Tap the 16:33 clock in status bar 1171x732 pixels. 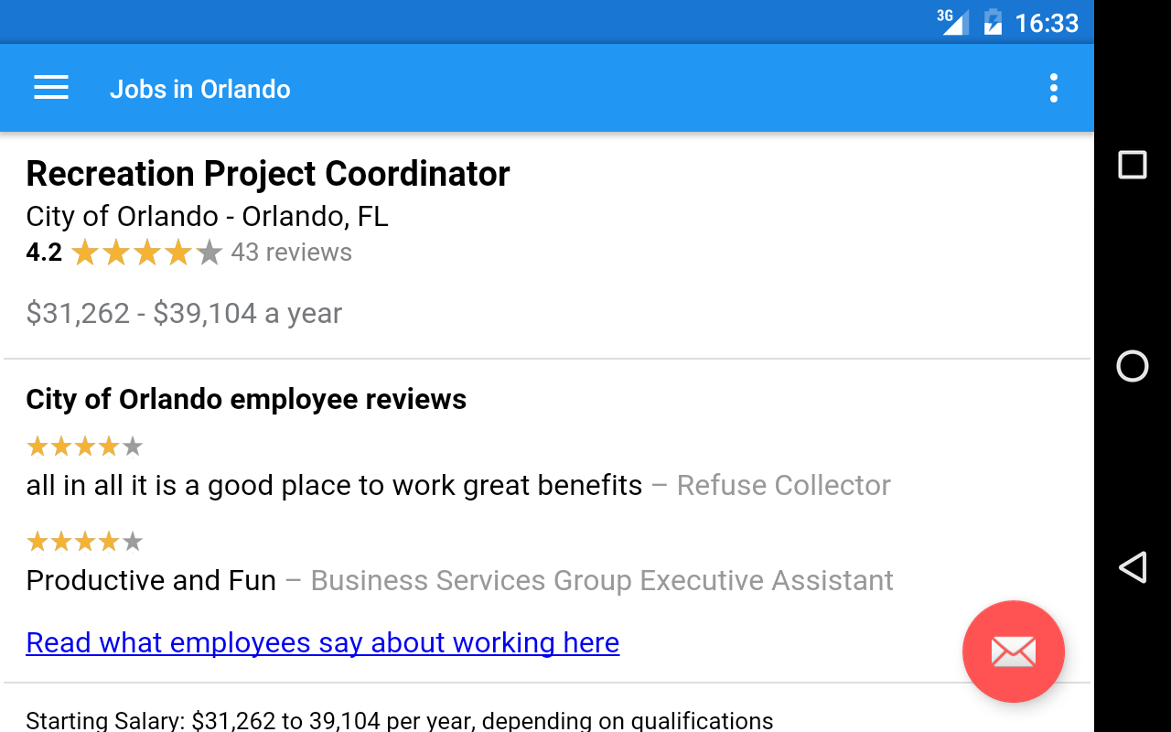(x=1047, y=22)
